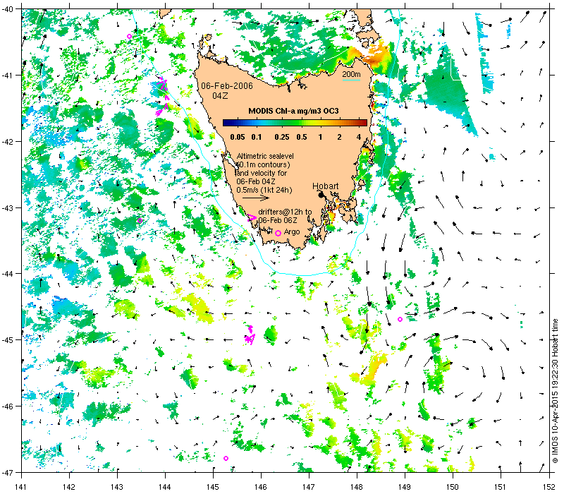Click the 'drifters@12h to' legend text

click(285, 212)
